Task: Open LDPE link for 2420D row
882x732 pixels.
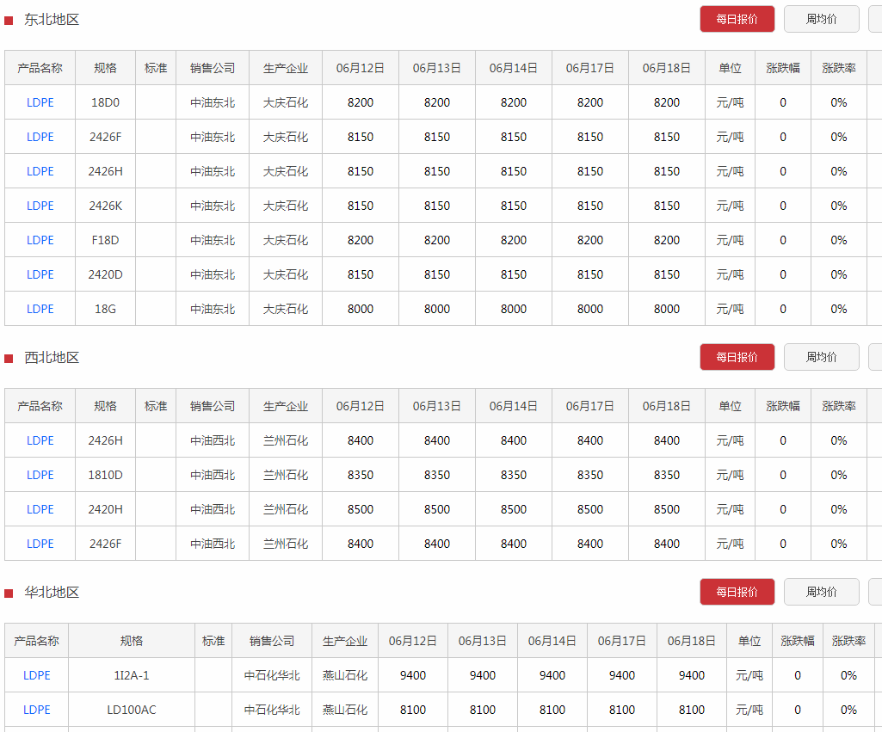Action: [40, 274]
